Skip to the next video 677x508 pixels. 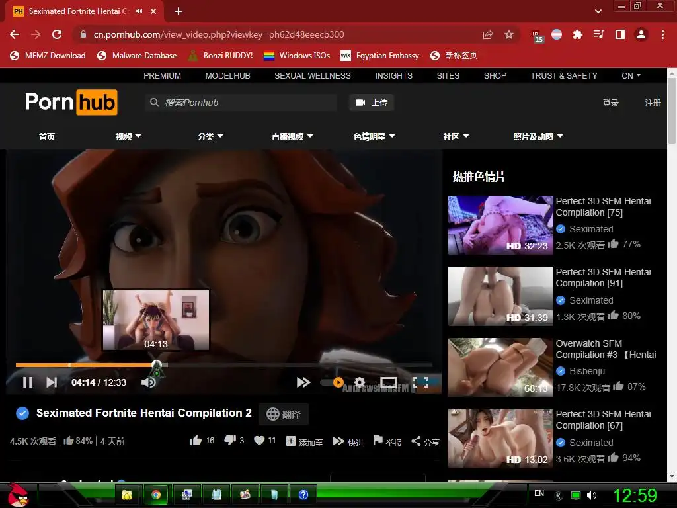(52, 382)
